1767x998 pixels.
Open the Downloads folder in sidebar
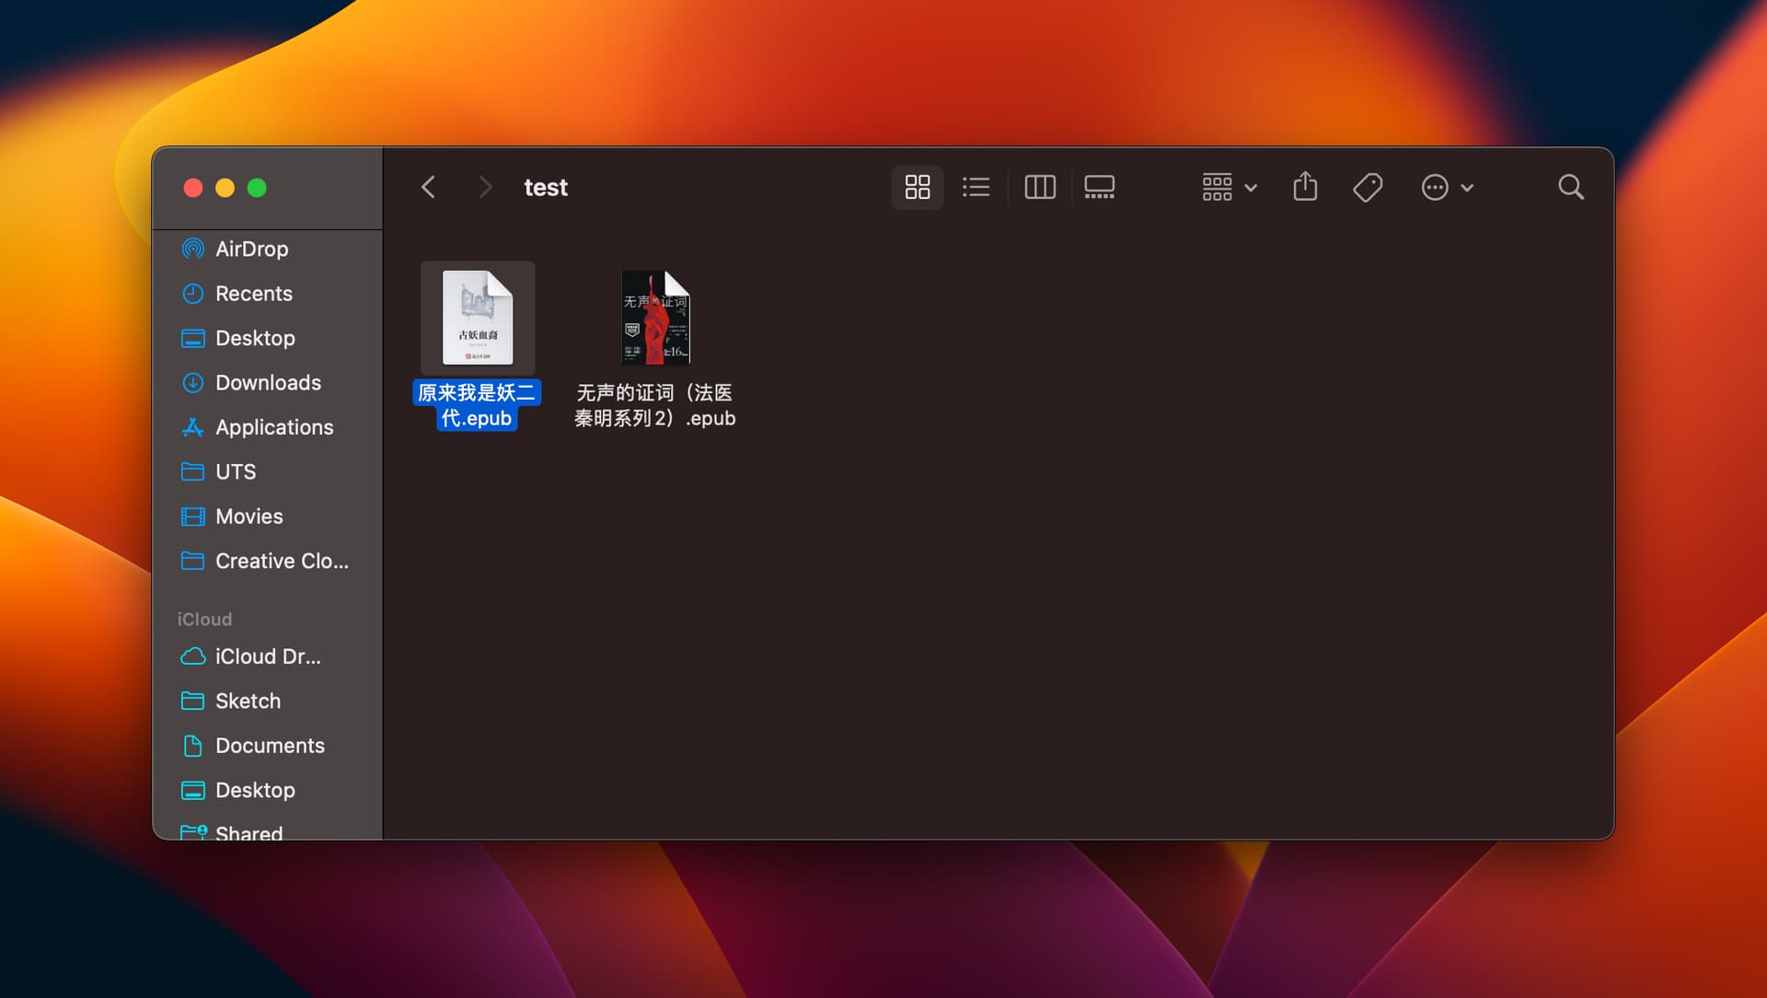tap(268, 383)
